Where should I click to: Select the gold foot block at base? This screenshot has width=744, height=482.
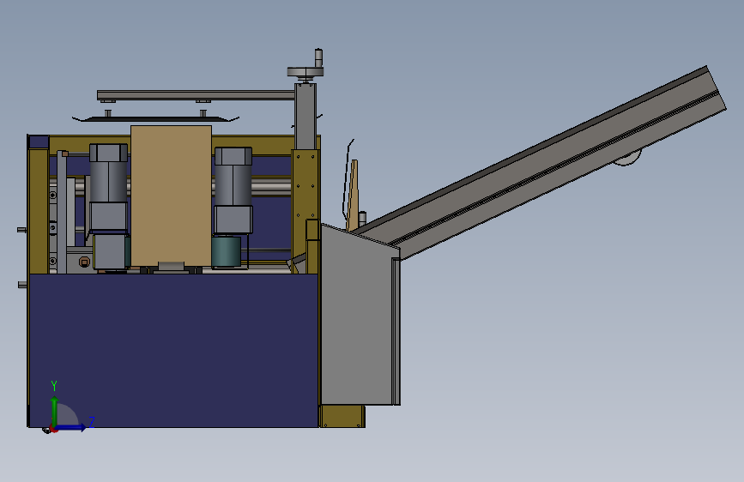pos(342,416)
